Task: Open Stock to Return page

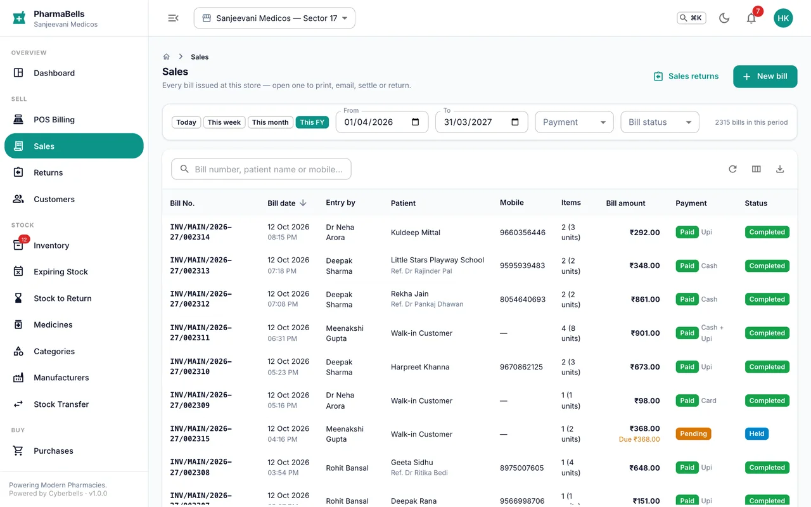Action: click(x=74, y=298)
